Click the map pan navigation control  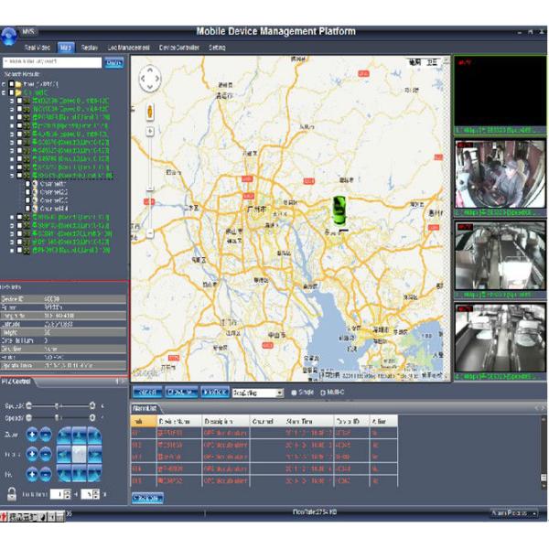point(151,79)
